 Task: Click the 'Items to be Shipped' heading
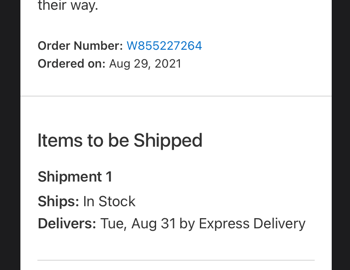[120, 141]
